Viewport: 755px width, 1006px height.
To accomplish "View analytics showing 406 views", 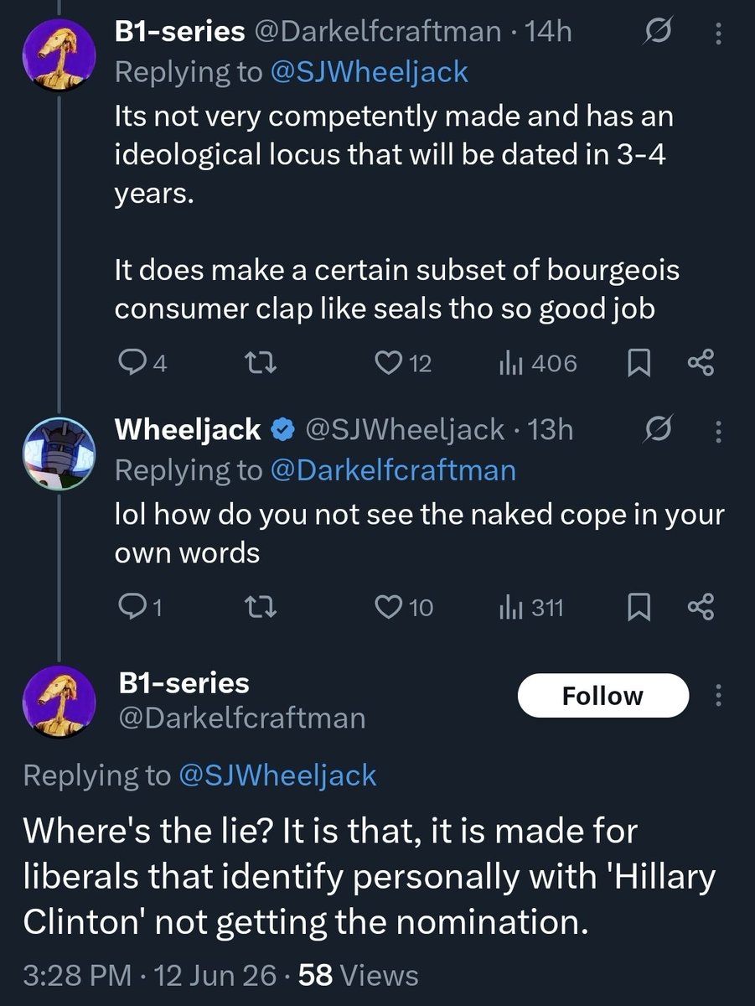I will [x=538, y=363].
